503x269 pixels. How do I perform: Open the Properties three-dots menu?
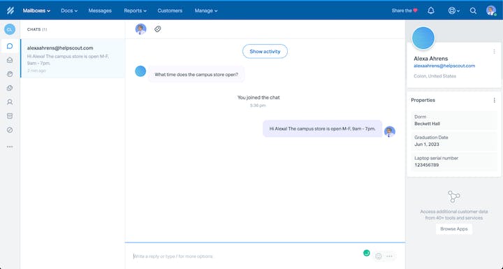[x=494, y=100]
